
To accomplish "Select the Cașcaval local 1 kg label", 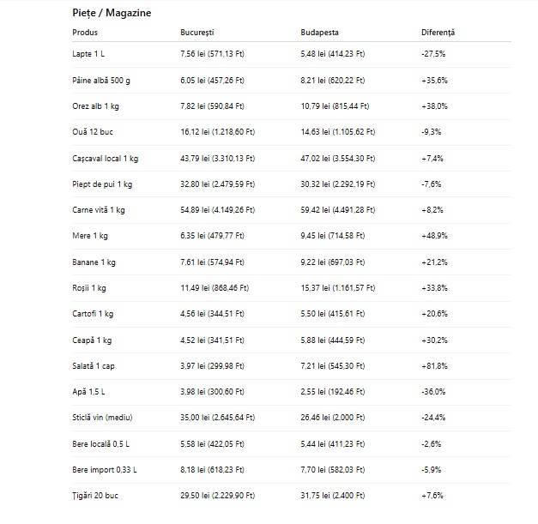I will [106, 159].
